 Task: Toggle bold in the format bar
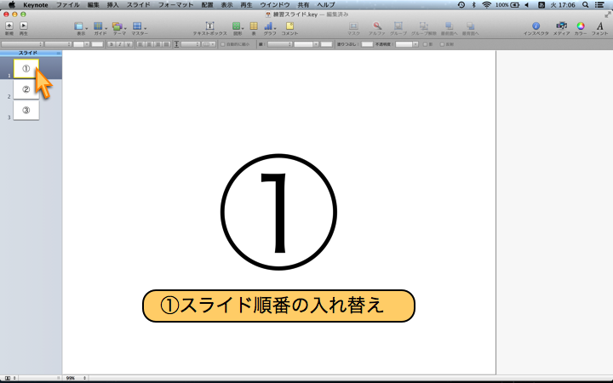pyautogui.click(x=112, y=44)
